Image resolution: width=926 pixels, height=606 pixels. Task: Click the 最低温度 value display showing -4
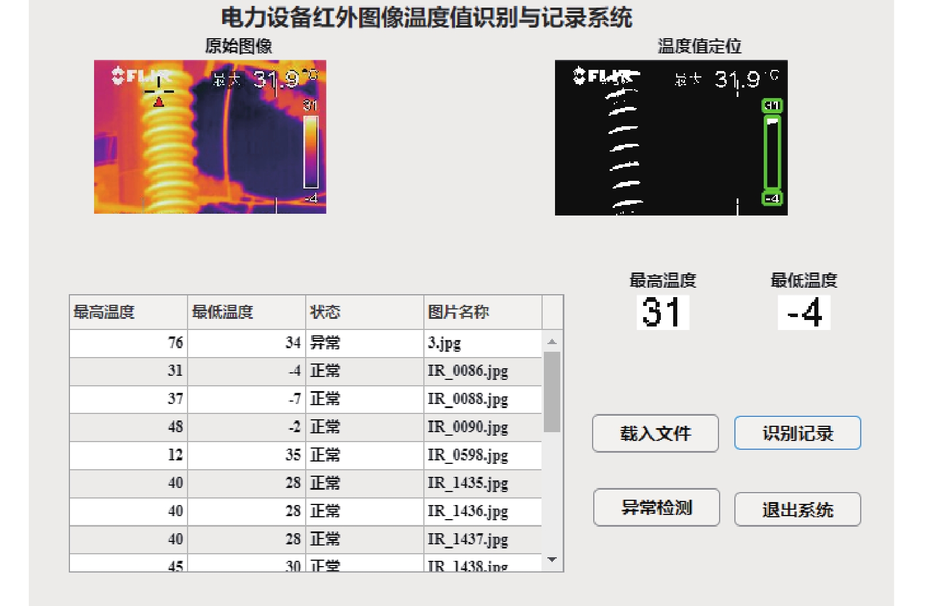804,312
